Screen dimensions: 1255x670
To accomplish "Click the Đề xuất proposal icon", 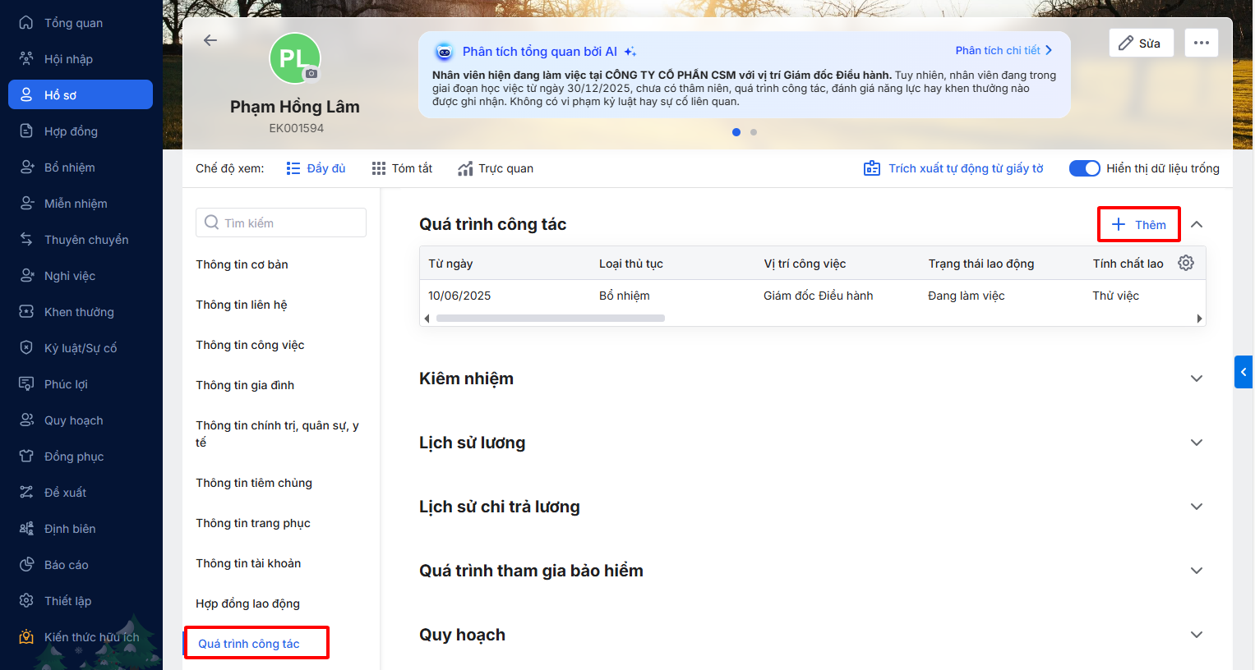I will pos(26,493).
